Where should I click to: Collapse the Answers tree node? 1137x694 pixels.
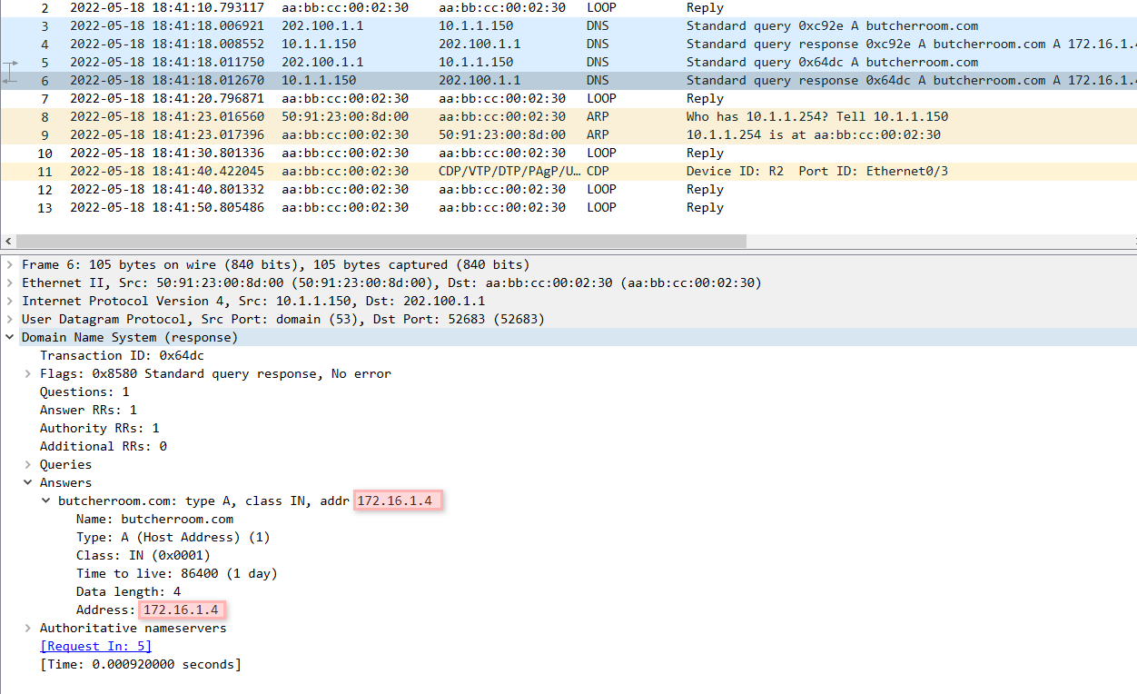tap(28, 482)
